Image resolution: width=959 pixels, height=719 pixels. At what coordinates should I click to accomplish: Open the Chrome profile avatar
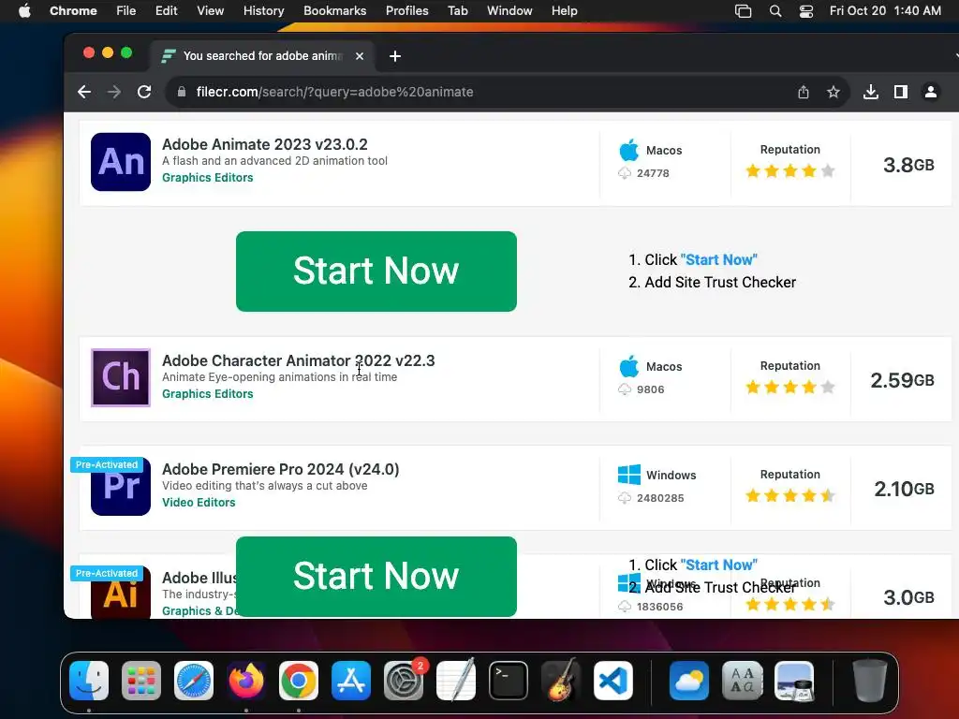[931, 92]
